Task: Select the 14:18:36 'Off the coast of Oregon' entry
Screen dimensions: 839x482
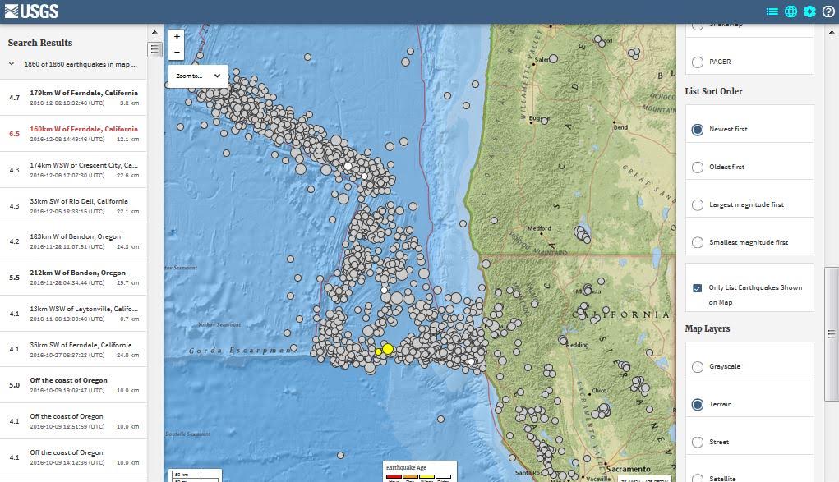Action: tap(73, 457)
